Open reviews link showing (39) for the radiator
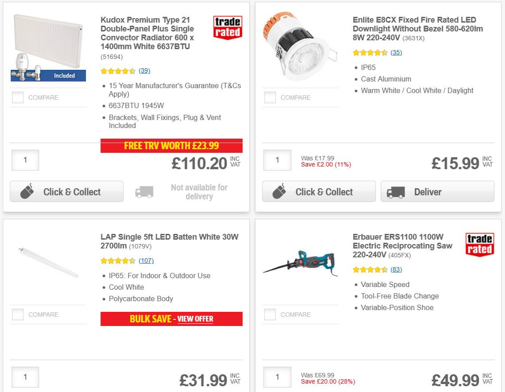505x392 pixels. point(142,71)
